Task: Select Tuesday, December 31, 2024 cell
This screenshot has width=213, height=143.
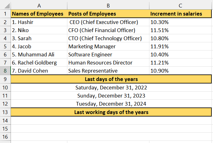Action: coord(111,104)
